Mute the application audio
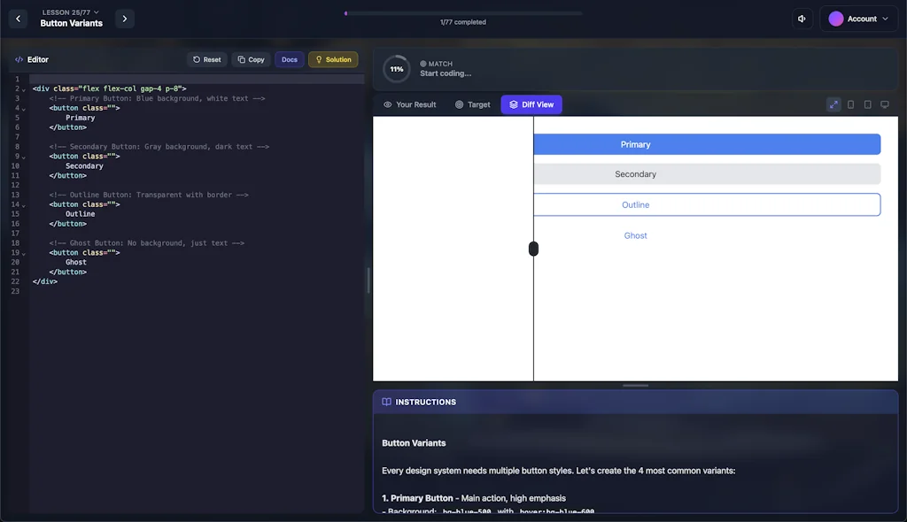This screenshot has height=522, width=907. tap(802, 18)
